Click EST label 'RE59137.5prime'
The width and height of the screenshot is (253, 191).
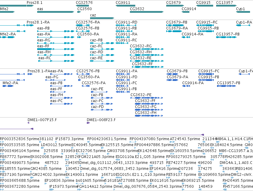click(181, 175)
